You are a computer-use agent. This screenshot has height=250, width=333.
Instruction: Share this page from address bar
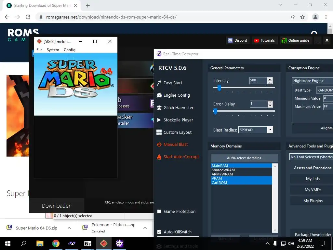[292, 17]
